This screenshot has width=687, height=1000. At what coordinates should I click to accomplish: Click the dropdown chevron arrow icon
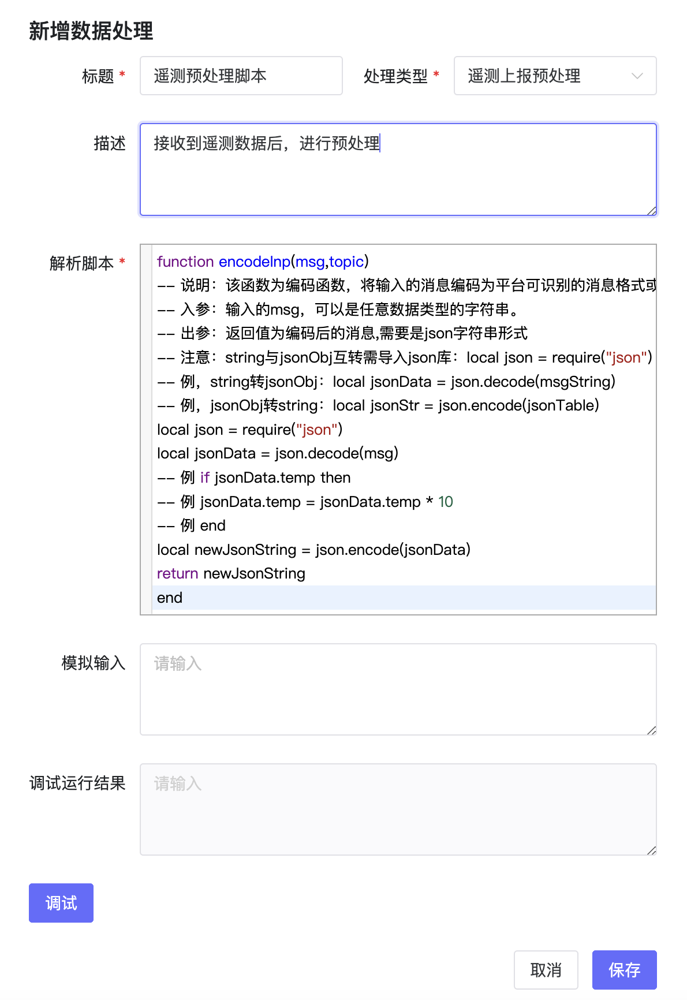pos(637,76)
